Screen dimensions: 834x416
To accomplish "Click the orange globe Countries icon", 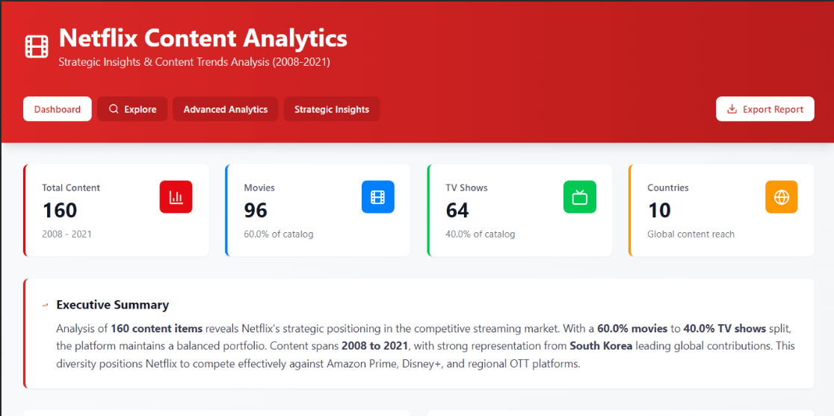I will pos(782,197).
